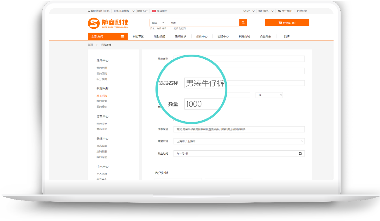This screenshot has height=221, width=380.
Task: Open the shopping cart 购物车 (6)
Action: 287,23
